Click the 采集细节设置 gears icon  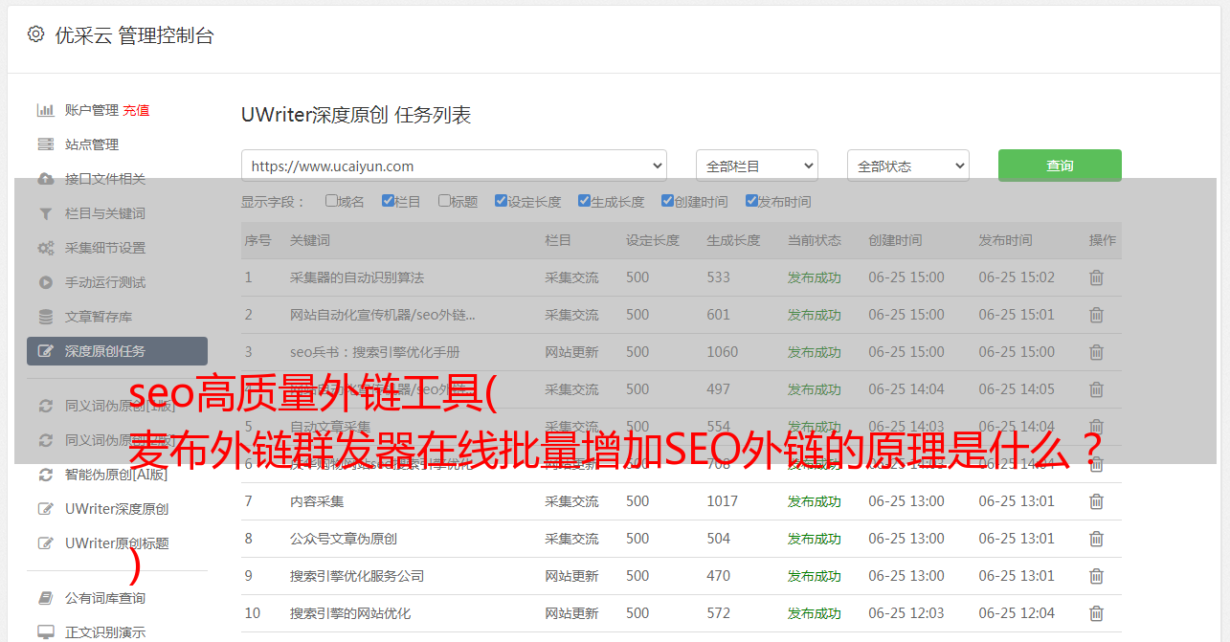pyautogui.click(x=45, y=248)
